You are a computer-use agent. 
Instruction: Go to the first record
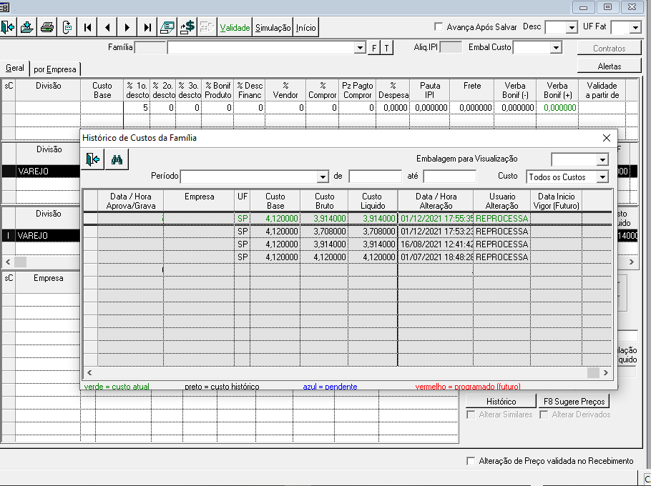click(x=87, y=27)
